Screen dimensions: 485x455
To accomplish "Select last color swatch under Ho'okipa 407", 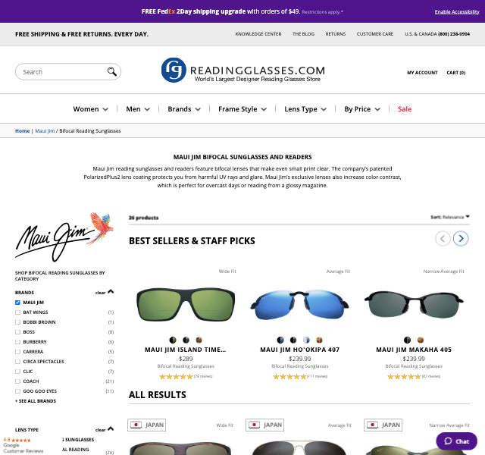I will [319, 340].
